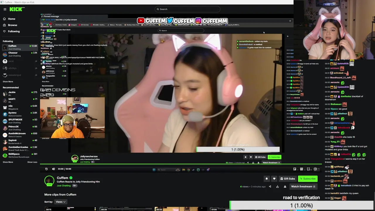The height and width of the screenshot is (211, 375).
Task: Open the 0:15 clip thumbnail
Action: pos(70,209)
